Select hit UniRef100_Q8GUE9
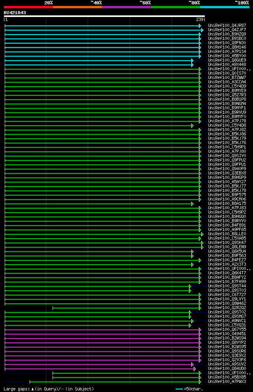253x392 pixels. point(227,60)
